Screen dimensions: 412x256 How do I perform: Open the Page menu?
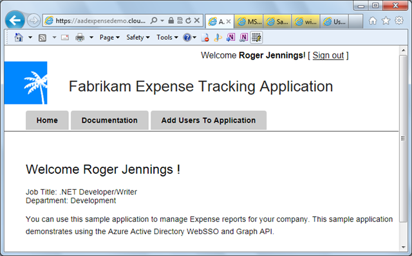coord(109,37)
